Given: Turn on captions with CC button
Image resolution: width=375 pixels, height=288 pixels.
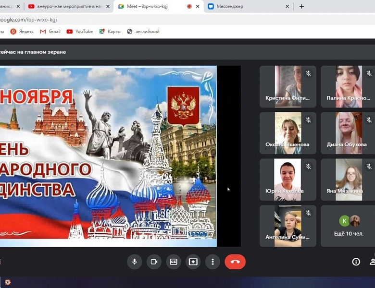Looking at the screenshot, I should (174, 262).
